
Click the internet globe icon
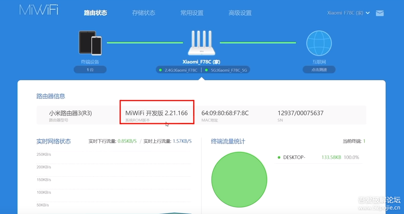(x=319, y=43)
